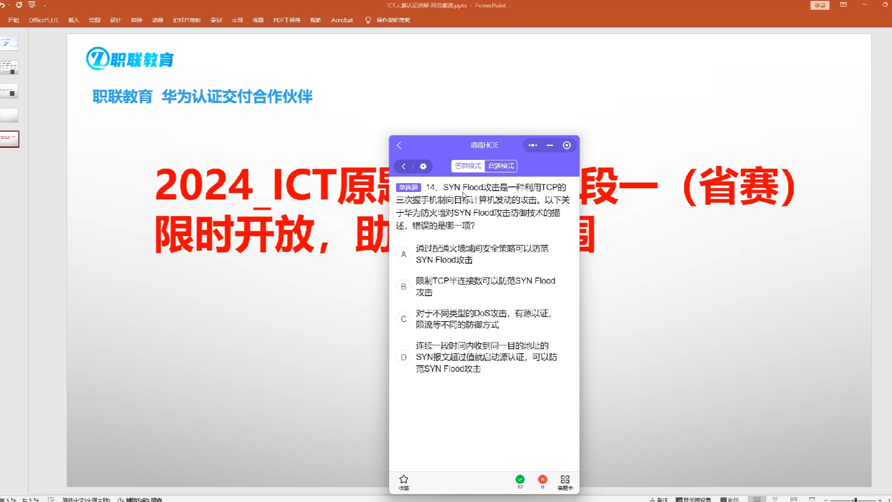The width and height of the screenshot is (892, 502).
Task: Open the 幻灯片放映 slideshow tab
Action: click(187, 20)
